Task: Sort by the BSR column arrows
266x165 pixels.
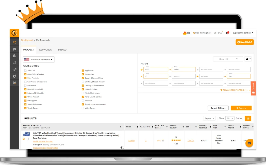Action: [196, 127]
